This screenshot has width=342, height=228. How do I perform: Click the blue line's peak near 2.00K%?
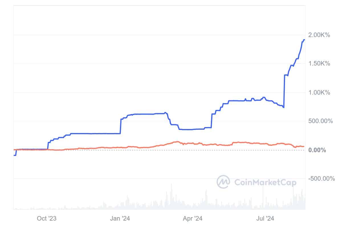pyautogui.click(x=304, y=40)
